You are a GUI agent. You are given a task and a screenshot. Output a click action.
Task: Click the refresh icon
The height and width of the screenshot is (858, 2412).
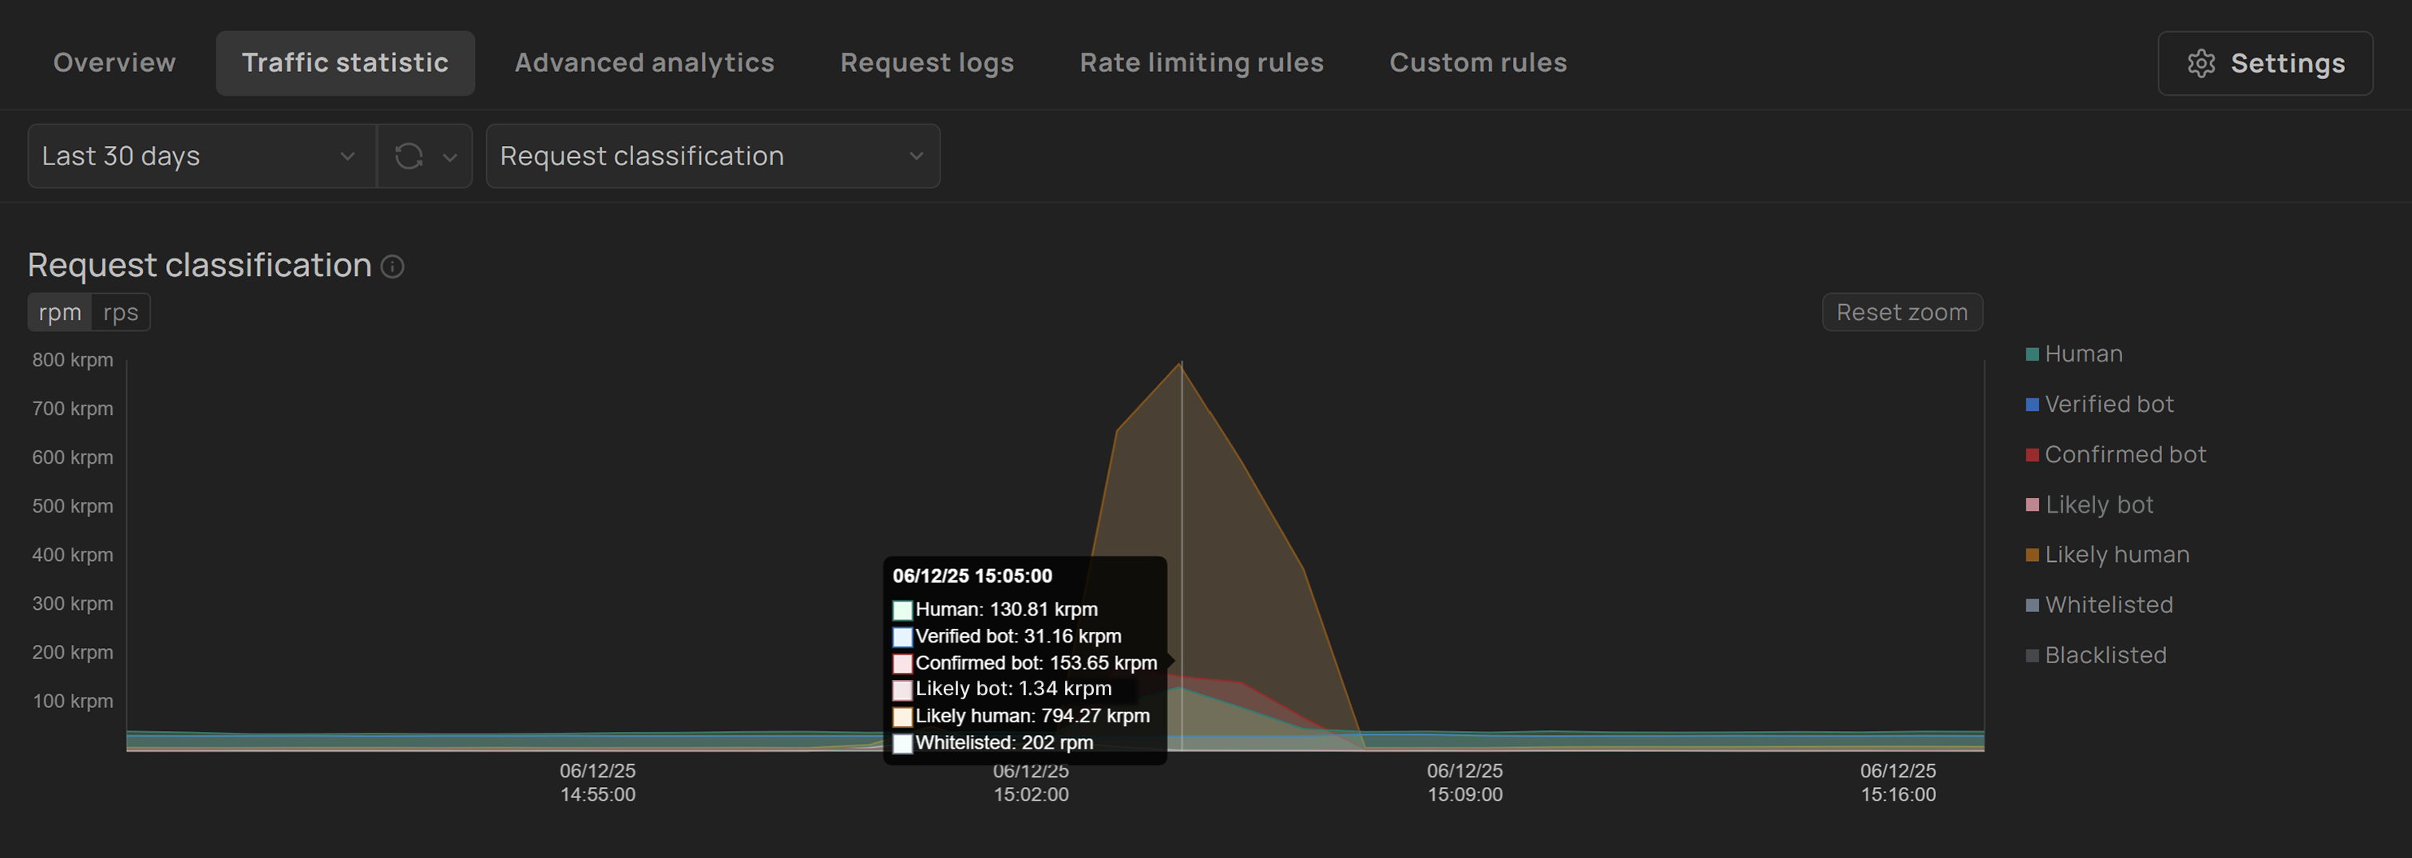point(409,156)
